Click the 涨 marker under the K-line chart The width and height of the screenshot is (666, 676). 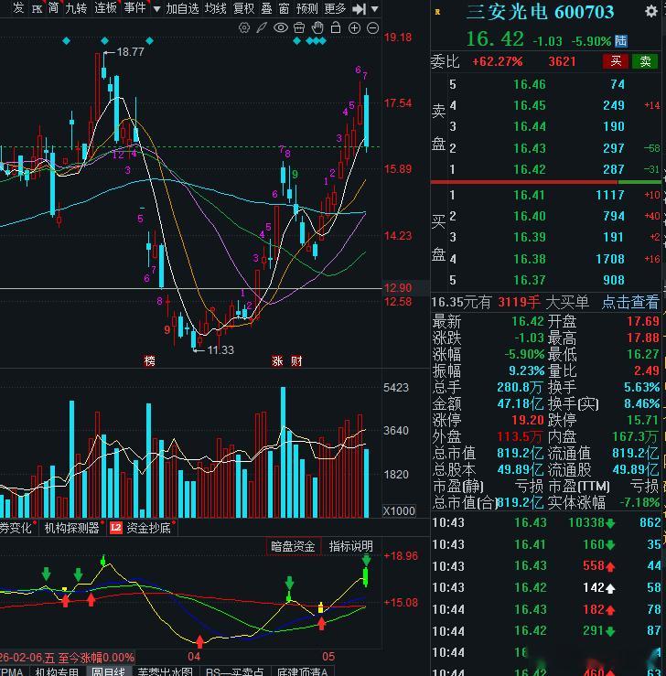[x=277, y=360]
